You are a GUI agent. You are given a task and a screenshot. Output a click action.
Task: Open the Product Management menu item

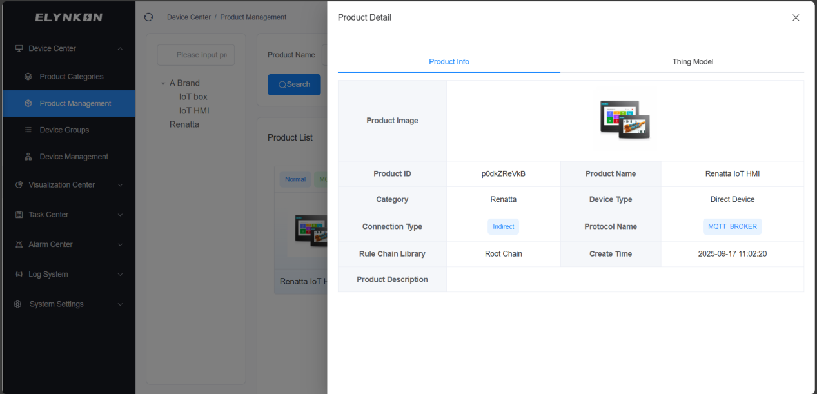[68, 103]
